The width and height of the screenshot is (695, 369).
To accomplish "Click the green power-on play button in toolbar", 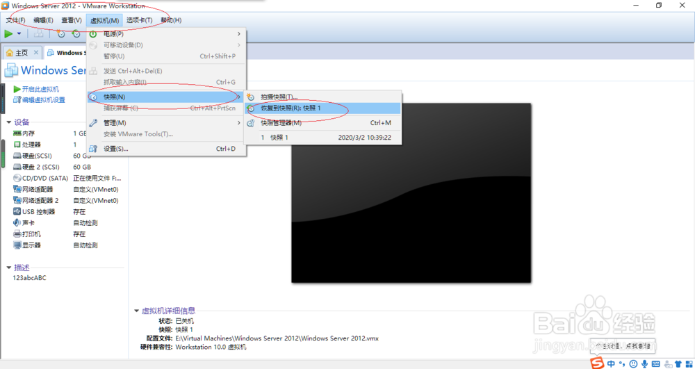I will click(8, 33).
